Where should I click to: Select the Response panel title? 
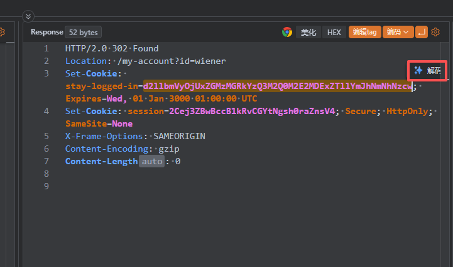coord(47,32)
